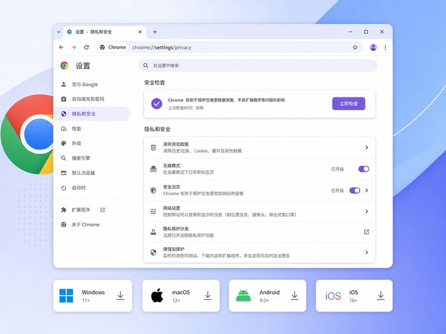The image size is (446, 334).
Task: Click the forward navigation arrow
Action: point(74,47)
